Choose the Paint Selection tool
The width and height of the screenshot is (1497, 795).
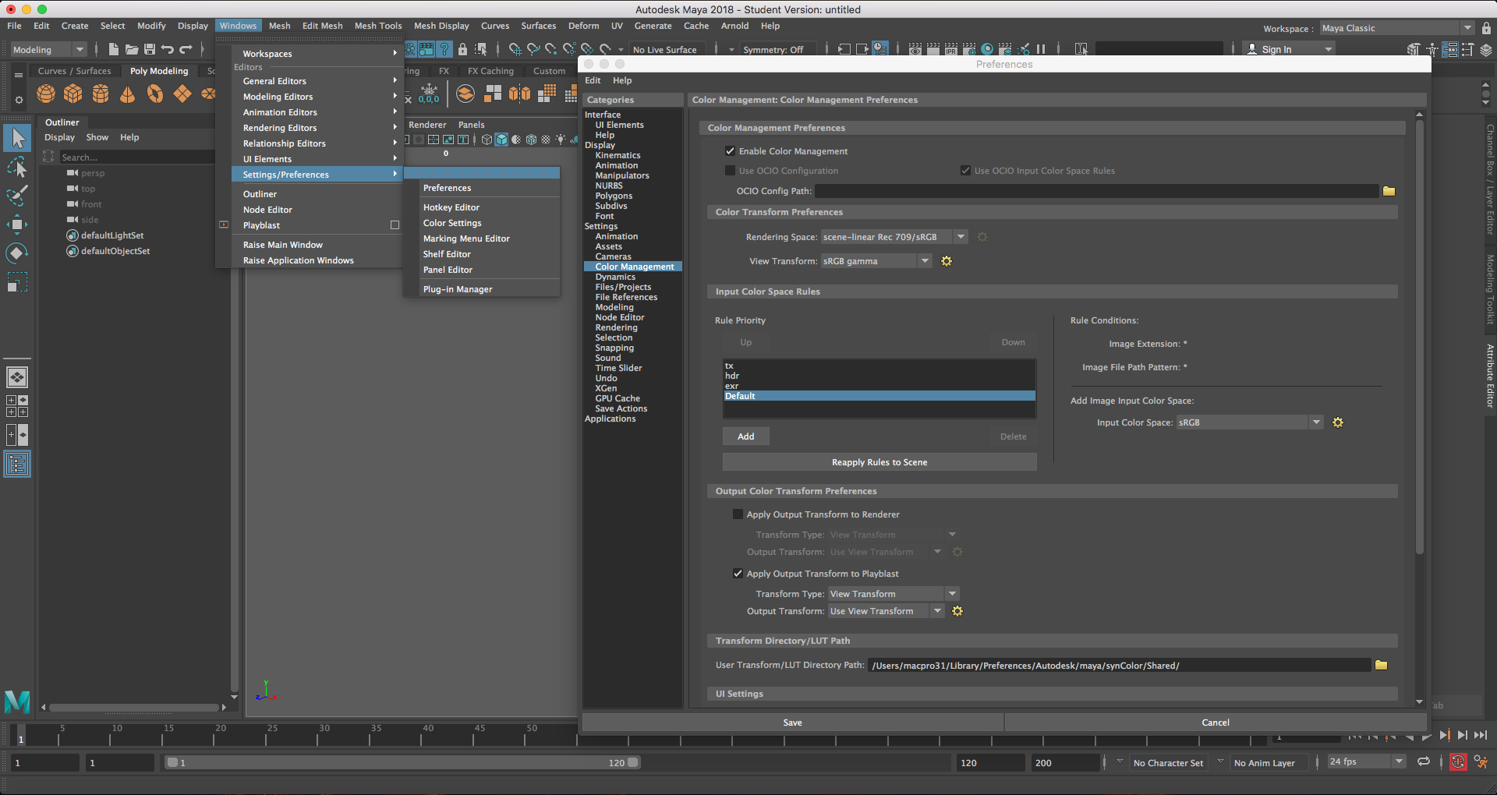click(x=17, y=196)
